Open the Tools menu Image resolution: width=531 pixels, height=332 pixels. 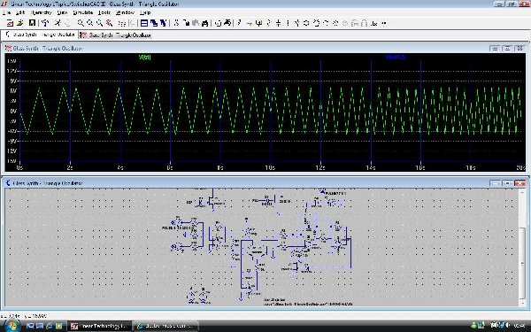pos(104,12)
